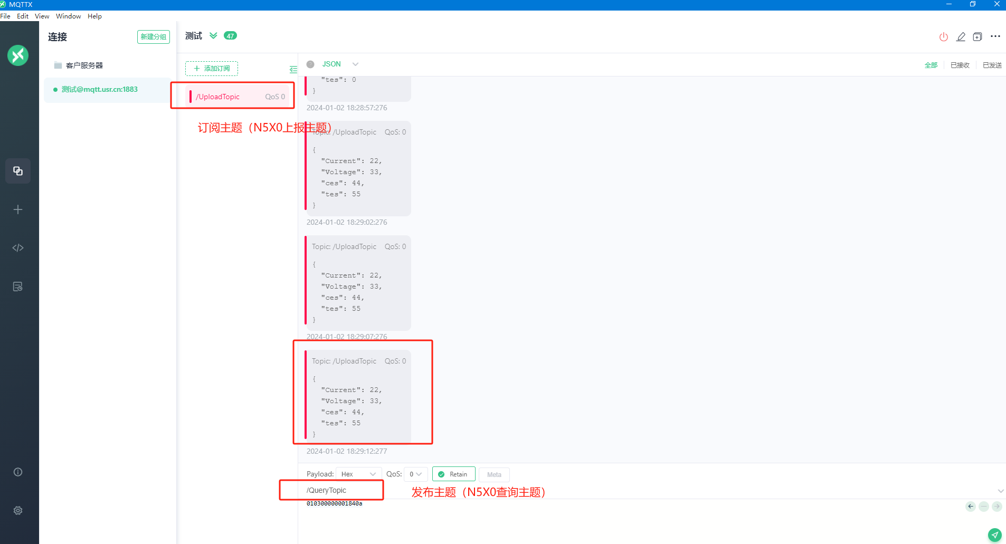
Task: Go to next payload history arrow
Action: click(997, 507)
